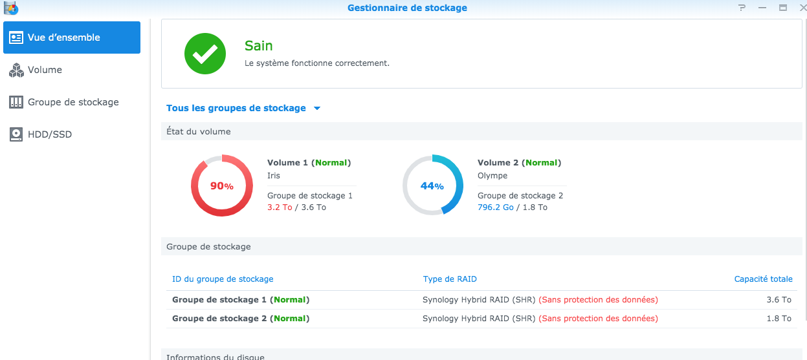Click the HDD/SSD disk icon
Screen dimensions: 807x360
point(16,134)
